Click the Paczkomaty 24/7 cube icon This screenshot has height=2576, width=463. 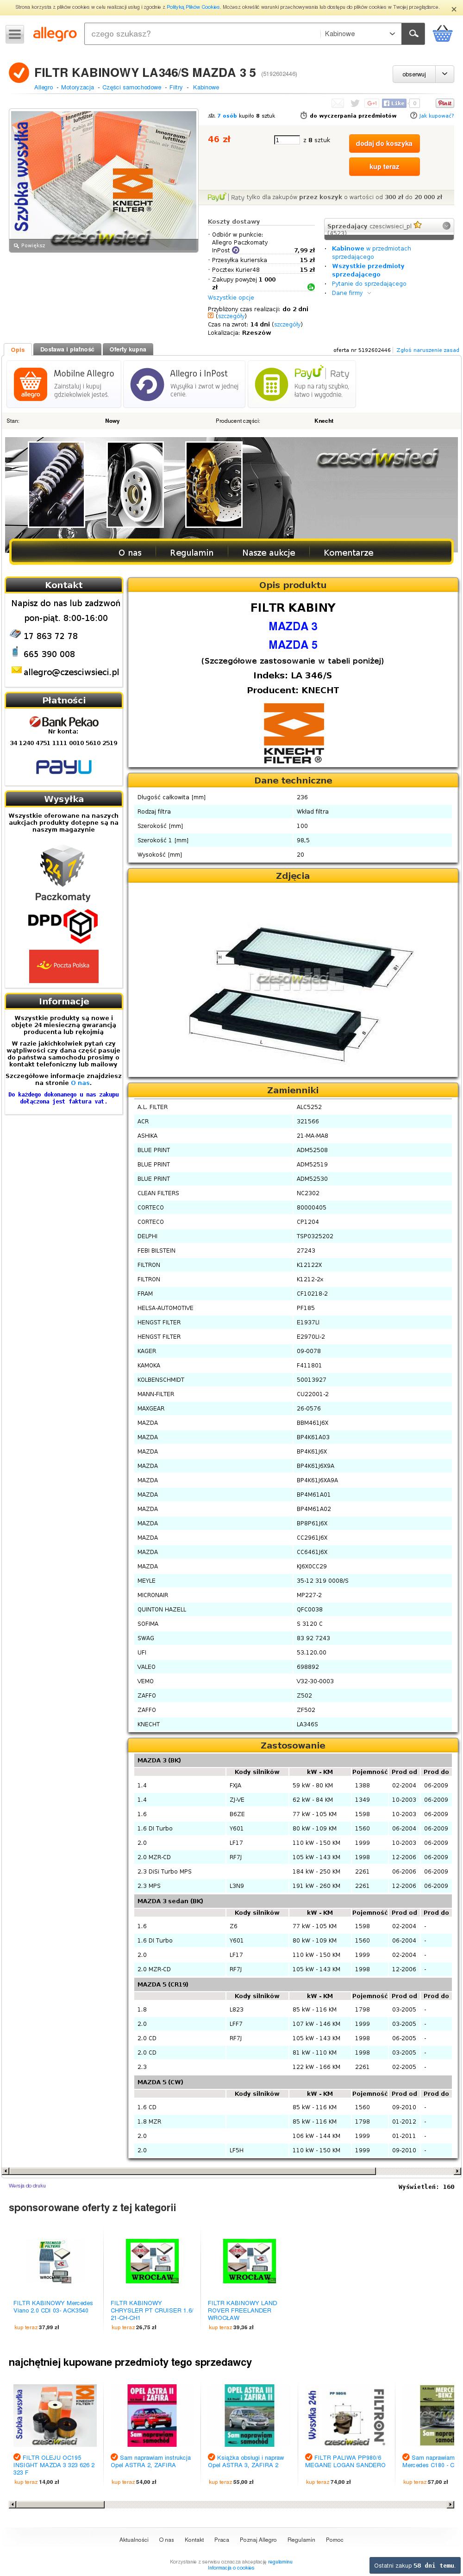click(61, 866)
